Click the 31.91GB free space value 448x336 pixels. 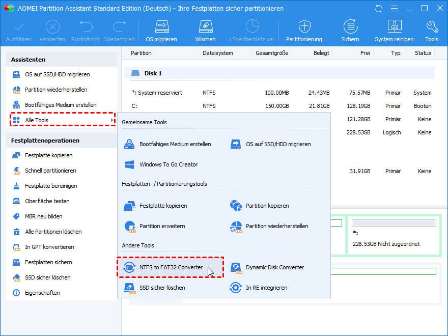point(360,171)
